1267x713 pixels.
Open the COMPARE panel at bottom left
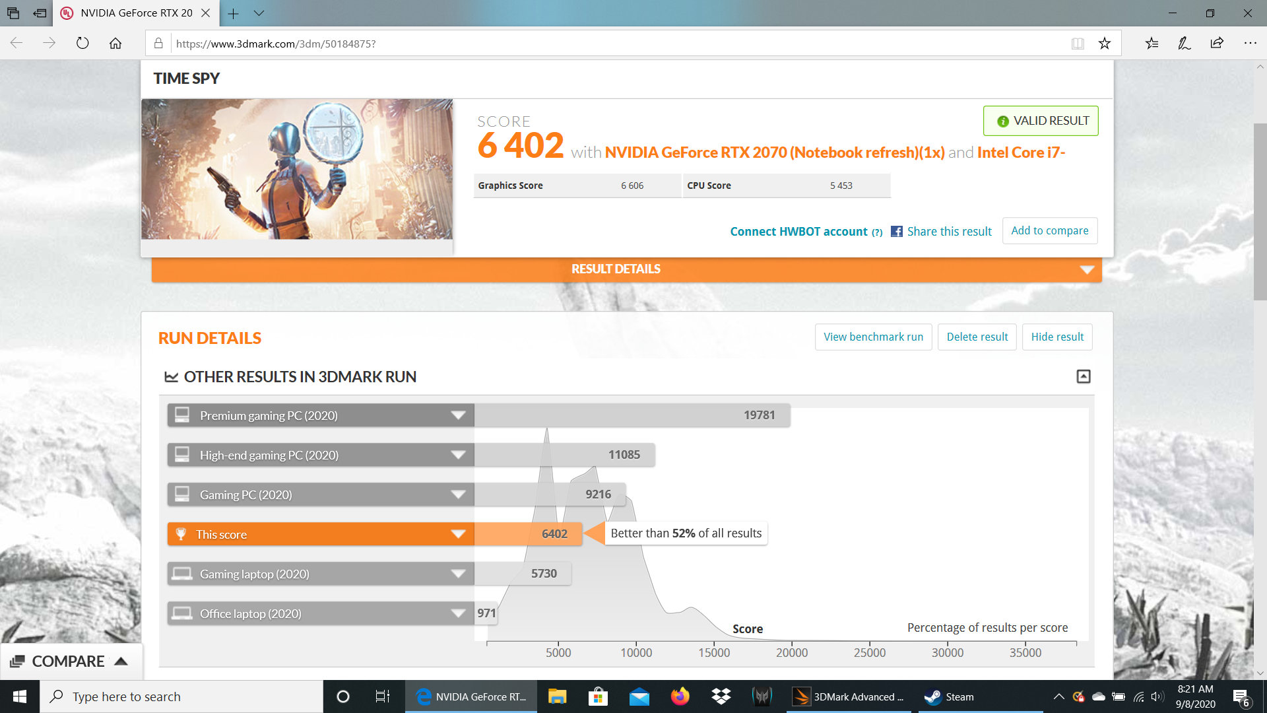(70, 662)
